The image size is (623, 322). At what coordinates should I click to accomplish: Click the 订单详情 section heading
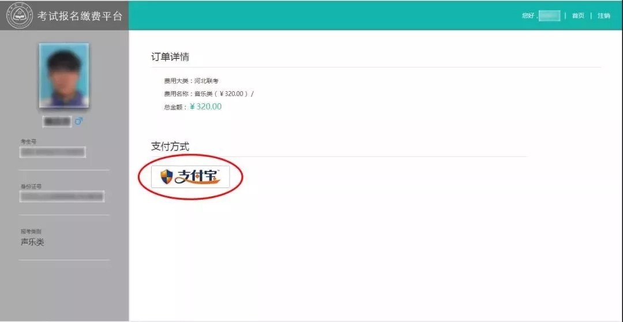(170, 57)
